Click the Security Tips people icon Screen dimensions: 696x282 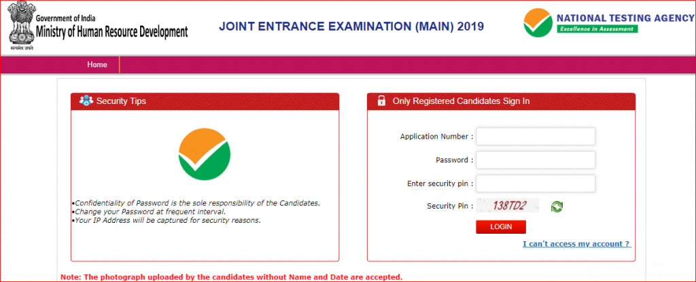click(86, 101)
